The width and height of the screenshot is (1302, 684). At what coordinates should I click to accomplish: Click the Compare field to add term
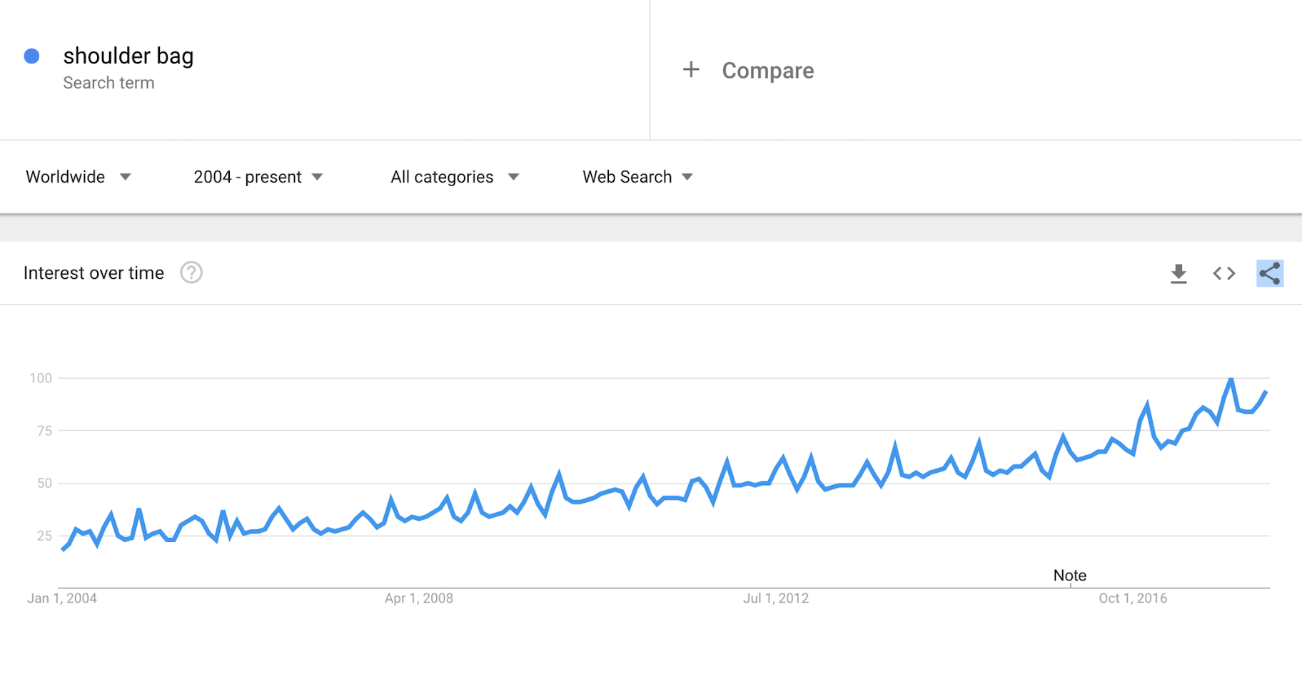coord(767,71)
